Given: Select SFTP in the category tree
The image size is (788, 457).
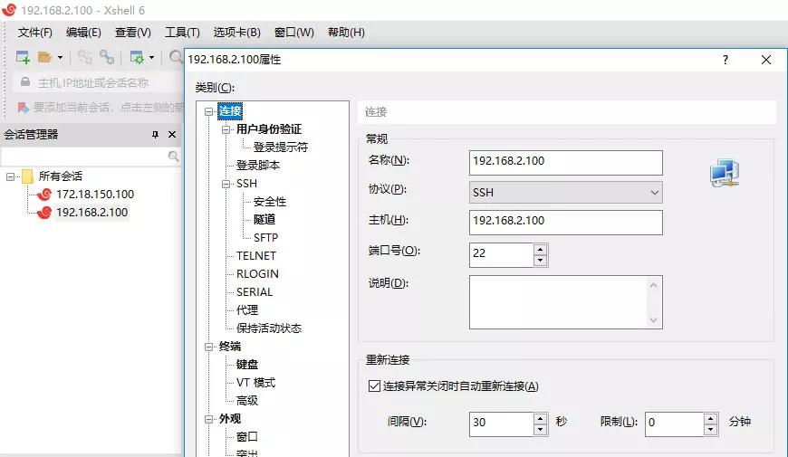Looking at the screenshot, I should (266, 238).
